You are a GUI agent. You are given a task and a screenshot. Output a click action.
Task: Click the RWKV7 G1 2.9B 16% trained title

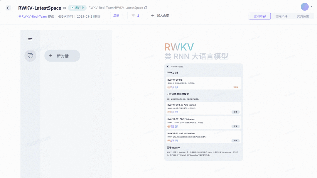pos(181,133)
